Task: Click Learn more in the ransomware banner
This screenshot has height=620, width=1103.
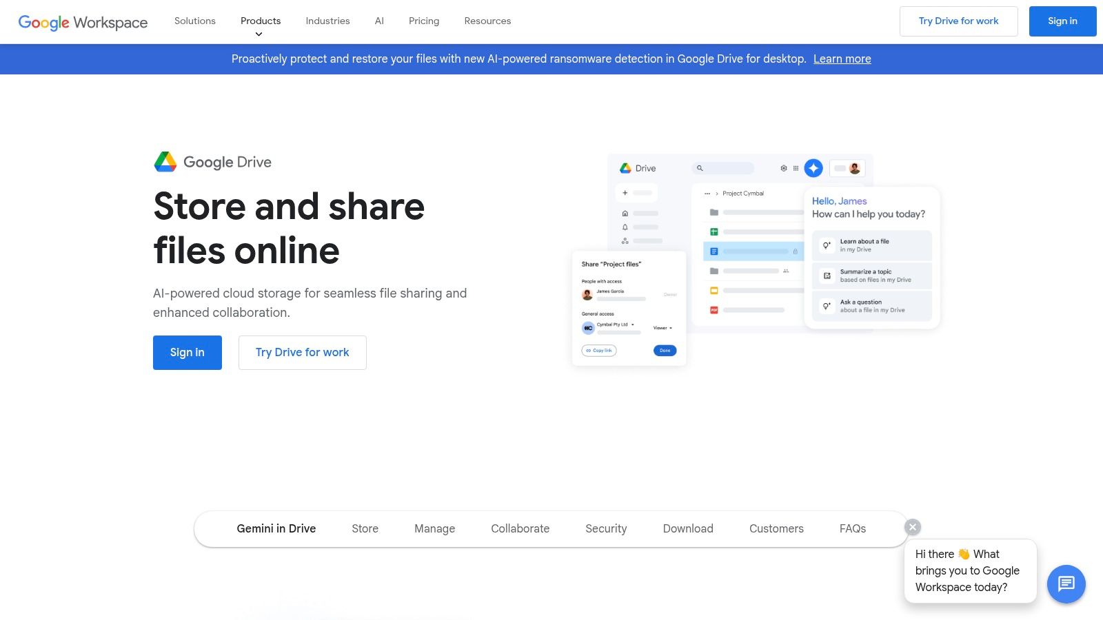Action: click(842, 59)
